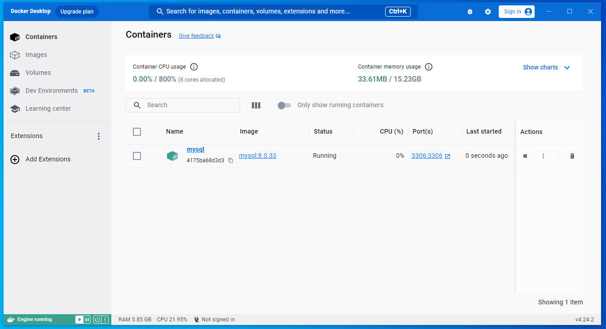
Task: Open Dev Environments beta section
Action: [x=57, y=91]
